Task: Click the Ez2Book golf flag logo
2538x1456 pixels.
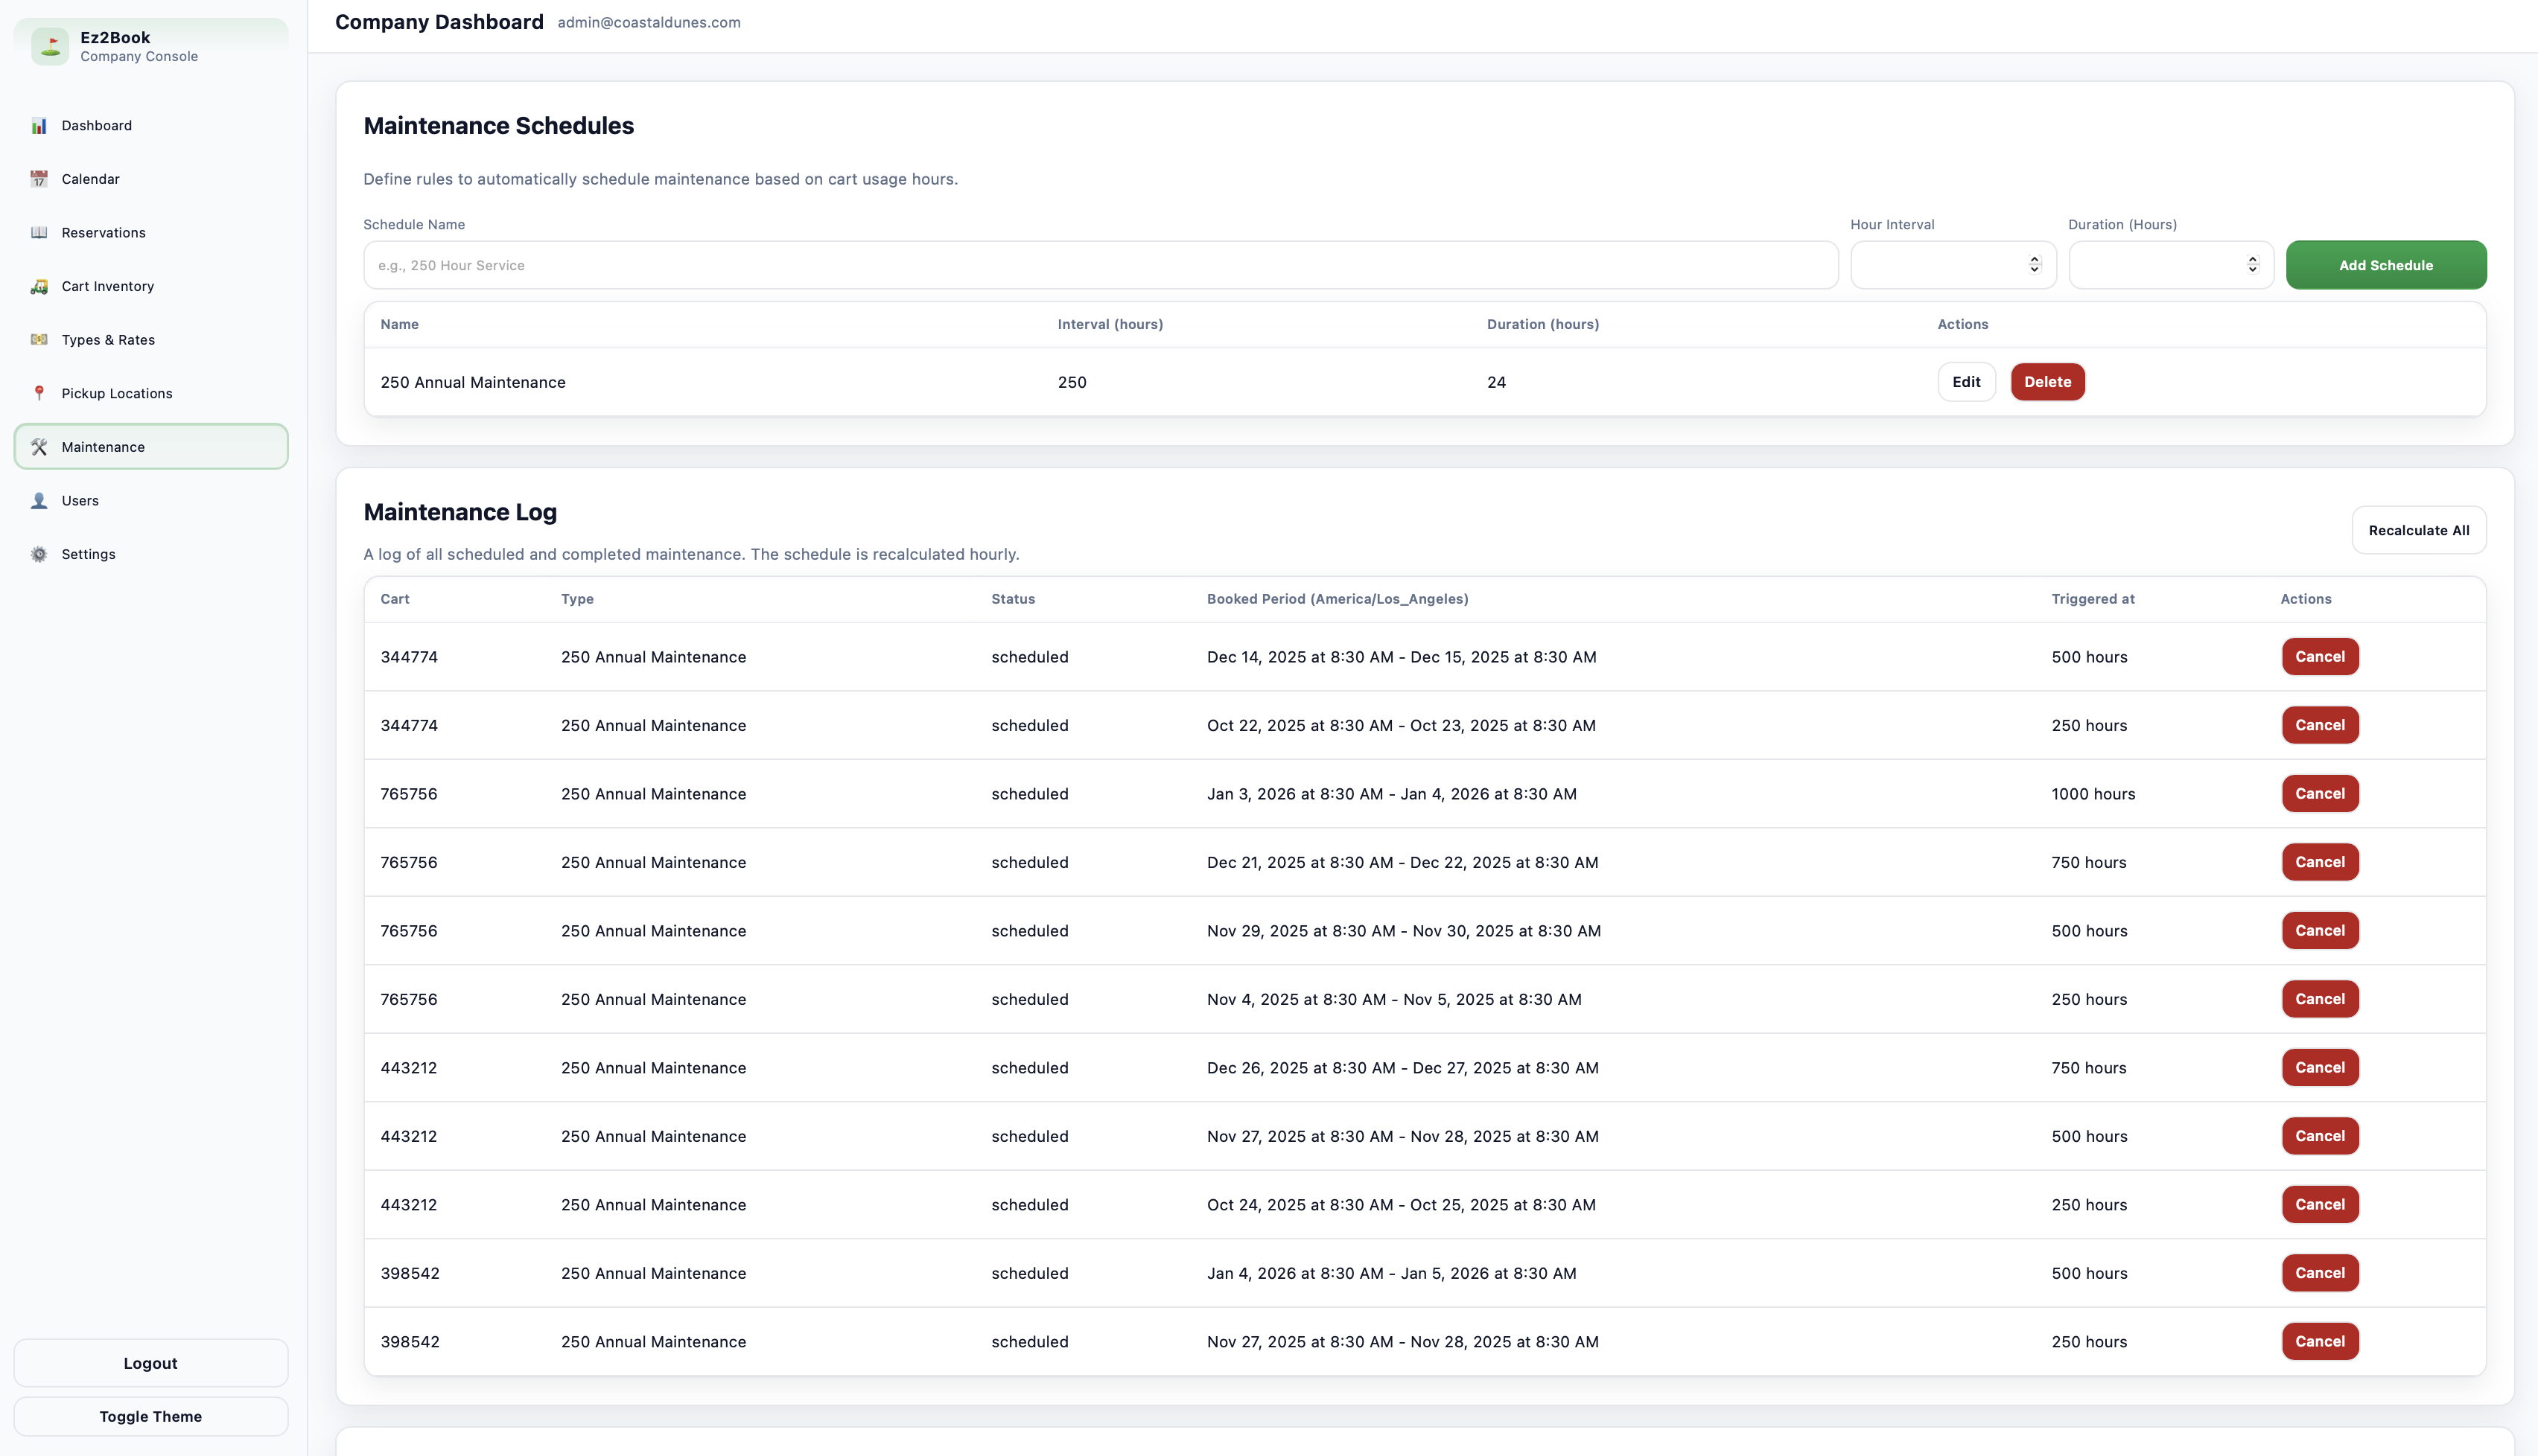Action: (49, 46)
